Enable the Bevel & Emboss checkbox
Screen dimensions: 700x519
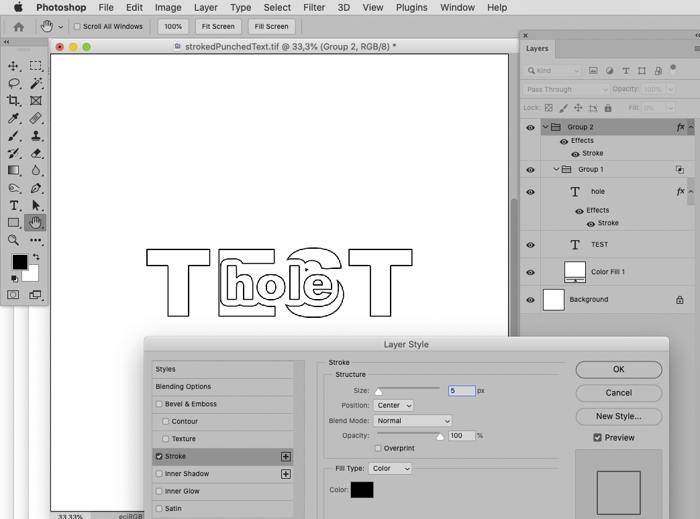point(159,404)
